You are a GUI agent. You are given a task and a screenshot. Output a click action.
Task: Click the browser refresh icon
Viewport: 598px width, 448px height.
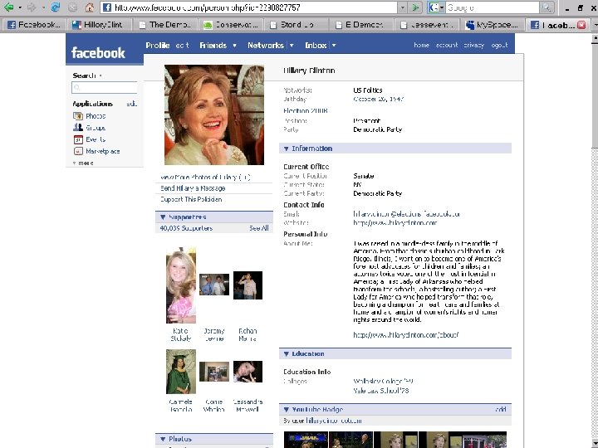(56, 7)
